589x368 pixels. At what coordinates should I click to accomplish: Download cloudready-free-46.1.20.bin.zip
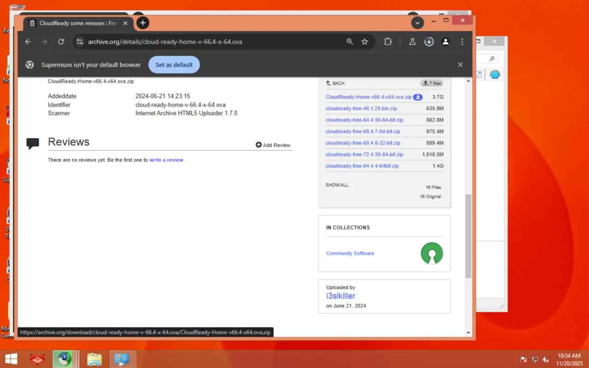(361, 109)
